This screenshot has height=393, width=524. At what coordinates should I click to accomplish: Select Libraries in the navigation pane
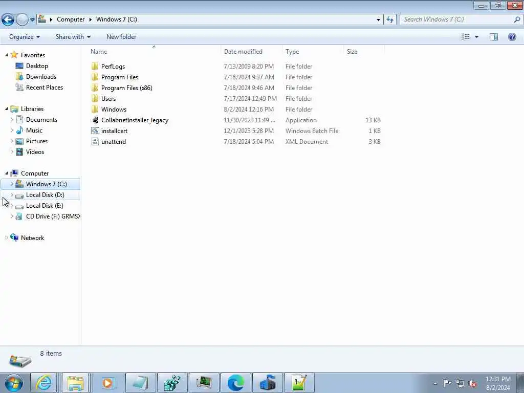[x=32, y=108]
